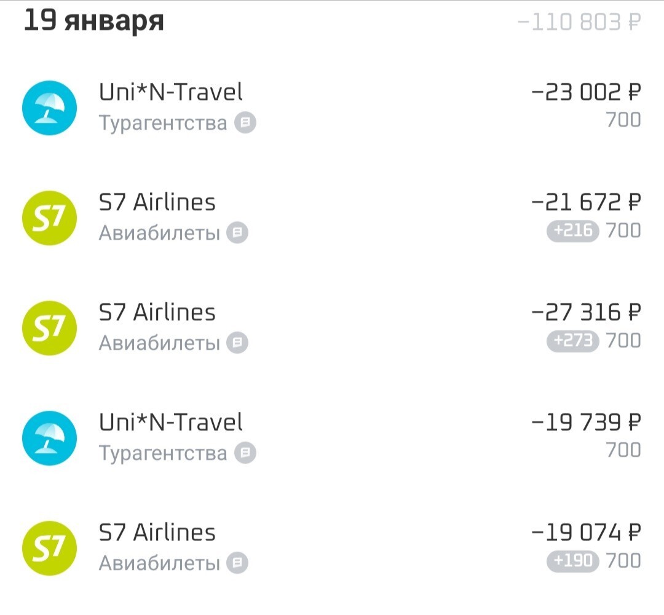The image size is (664, 615).
Task: Tap umbrella icon of the −23 002 ₽ transaction
Action: point(49,108)
